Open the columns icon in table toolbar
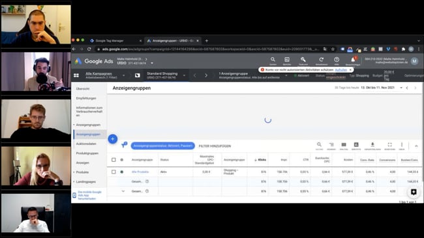This screenshot has height=238, width=424. click(344, 145)
